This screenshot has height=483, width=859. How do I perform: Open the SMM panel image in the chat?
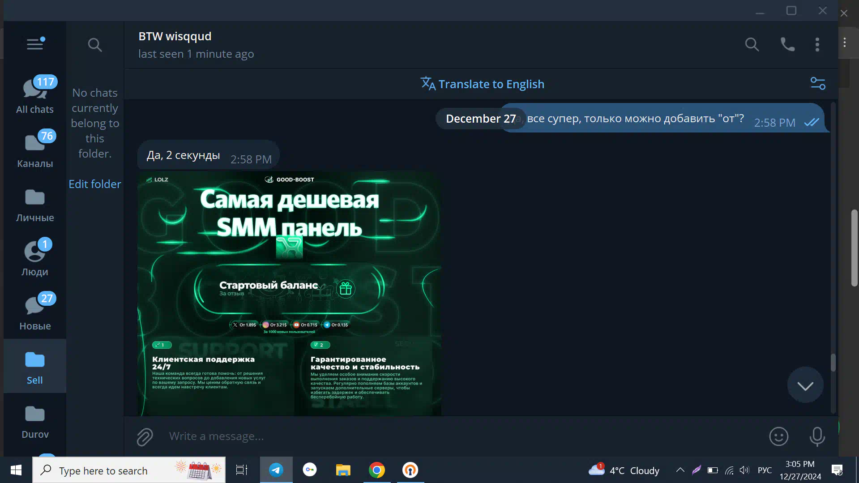[x=289, y=294]
